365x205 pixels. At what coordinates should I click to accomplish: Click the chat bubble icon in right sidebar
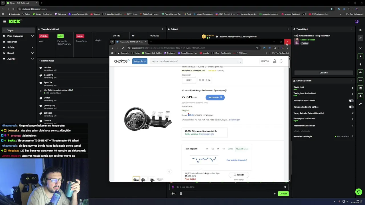tap(360, 72)
